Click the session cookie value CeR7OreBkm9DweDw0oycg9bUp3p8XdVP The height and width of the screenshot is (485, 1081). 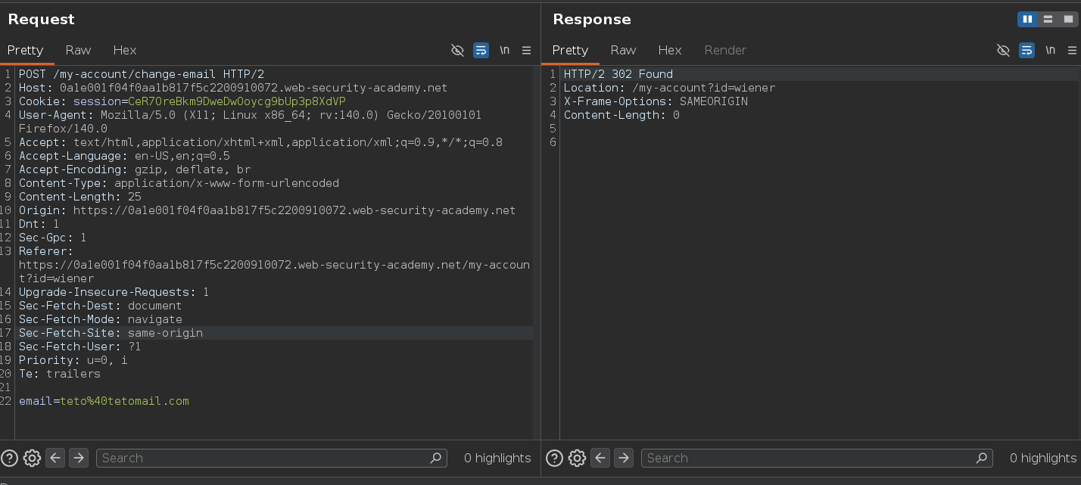[x=237, y=101]
